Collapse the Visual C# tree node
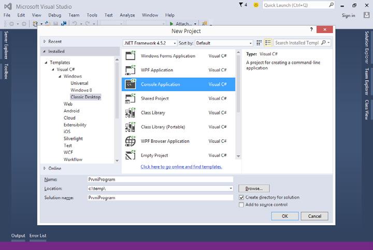The height and width of the screenshot is (250, 373). [x=53, y=69]
